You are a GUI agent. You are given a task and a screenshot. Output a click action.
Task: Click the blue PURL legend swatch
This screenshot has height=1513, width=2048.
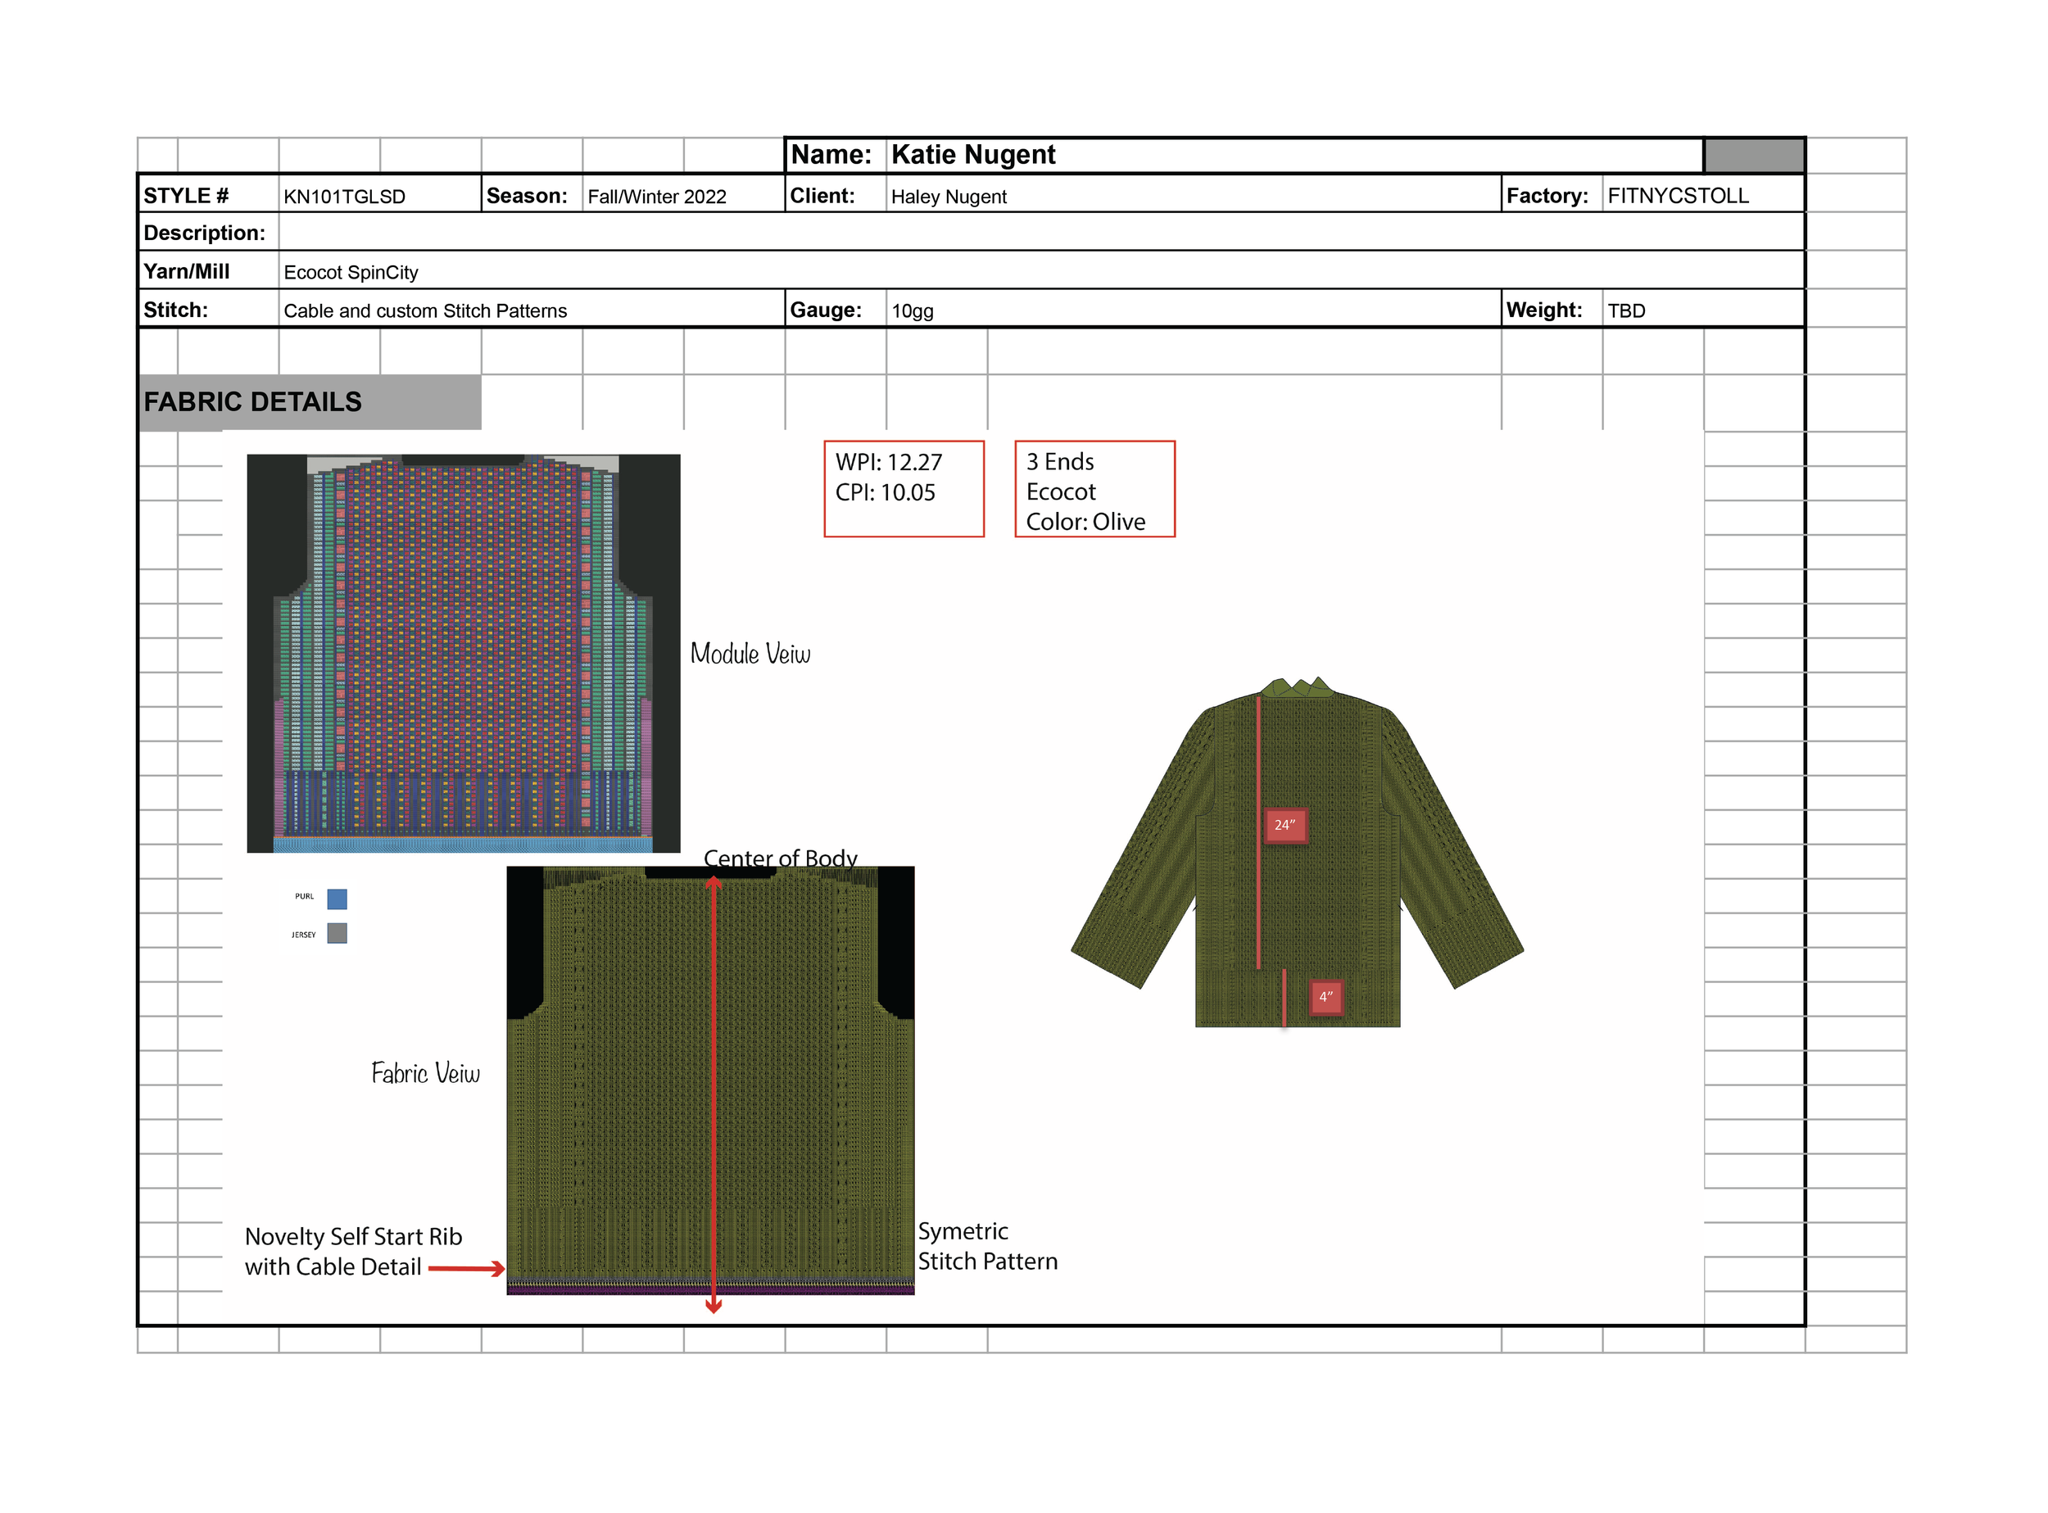pyautogui.click(x=337, y=899)
